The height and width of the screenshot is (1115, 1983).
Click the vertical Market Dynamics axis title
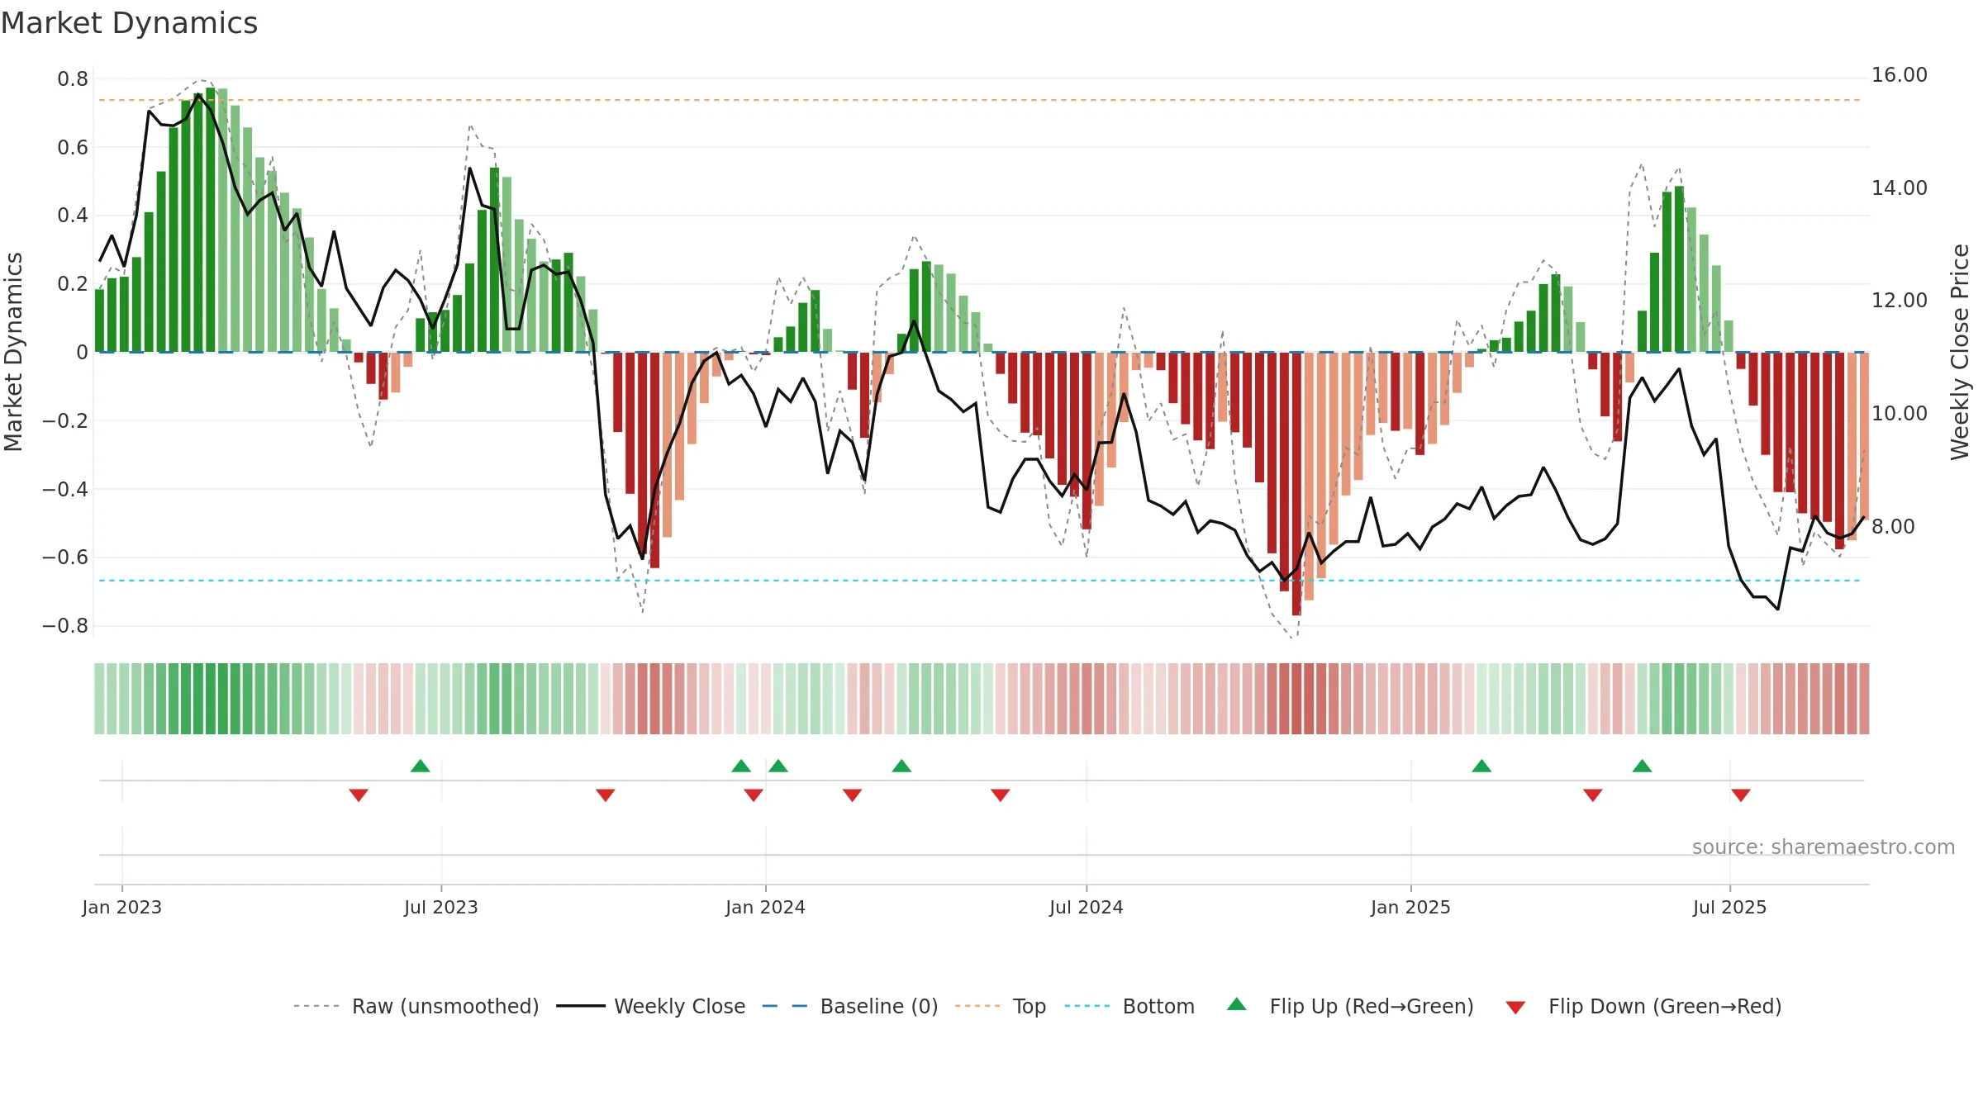tap(13, 352)
